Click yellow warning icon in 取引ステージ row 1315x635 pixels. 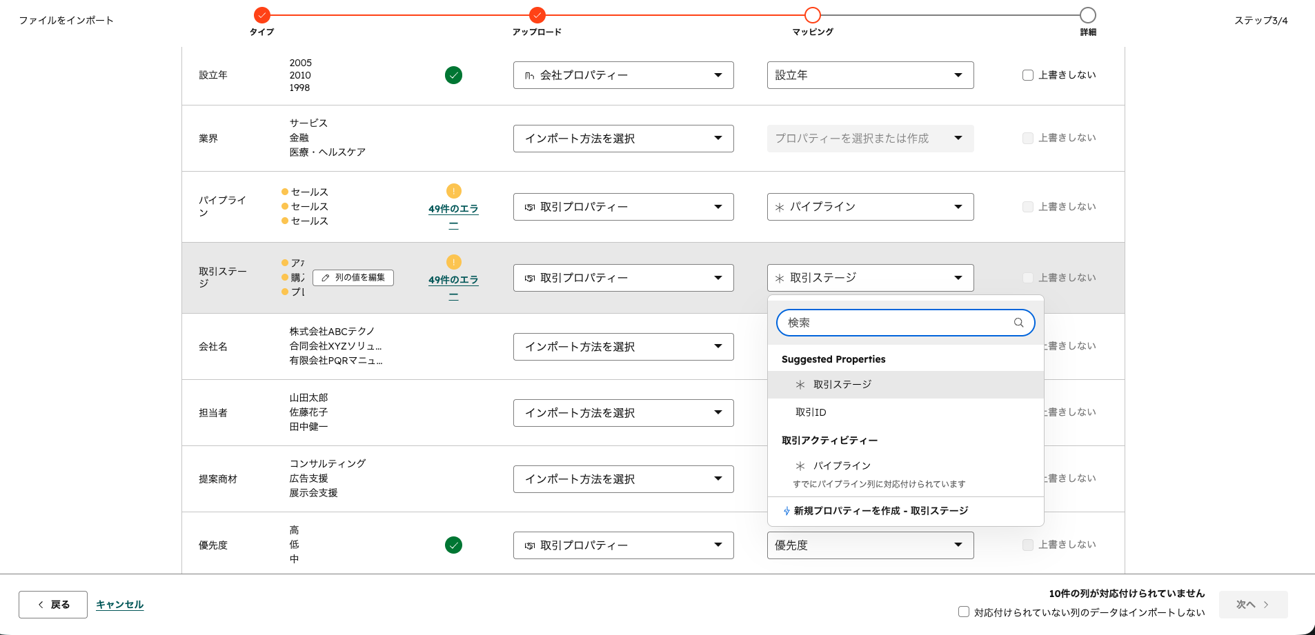pyautogui.click(x=453, y=262)
